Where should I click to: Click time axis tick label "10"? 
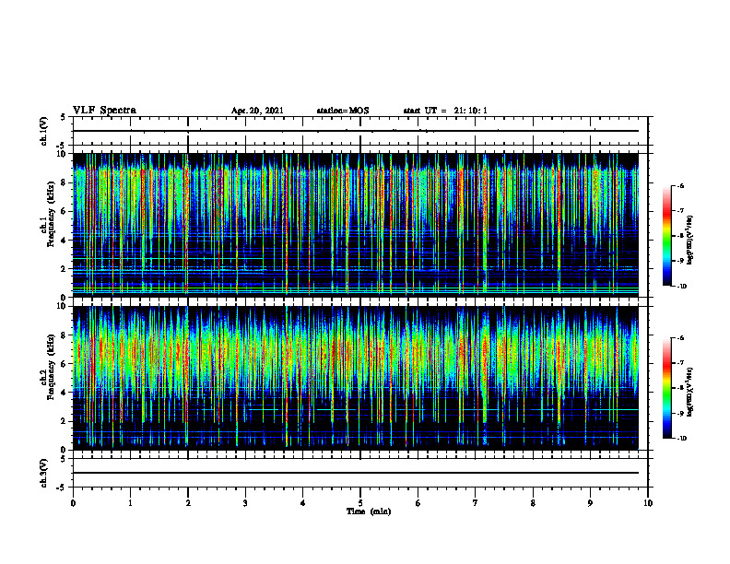coord(648,503)
